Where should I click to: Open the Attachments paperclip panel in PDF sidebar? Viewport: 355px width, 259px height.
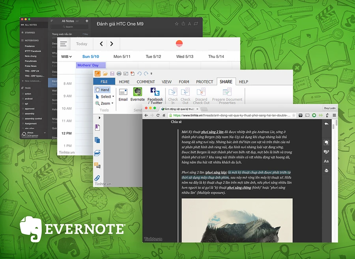pyautogui.click(x=97, y=178)
